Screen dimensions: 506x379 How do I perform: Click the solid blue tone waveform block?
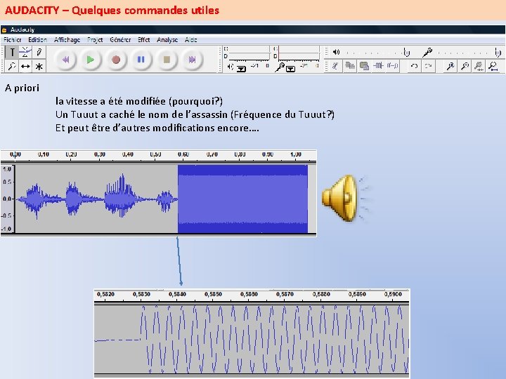pyautogui.click(x=242, y=199)
